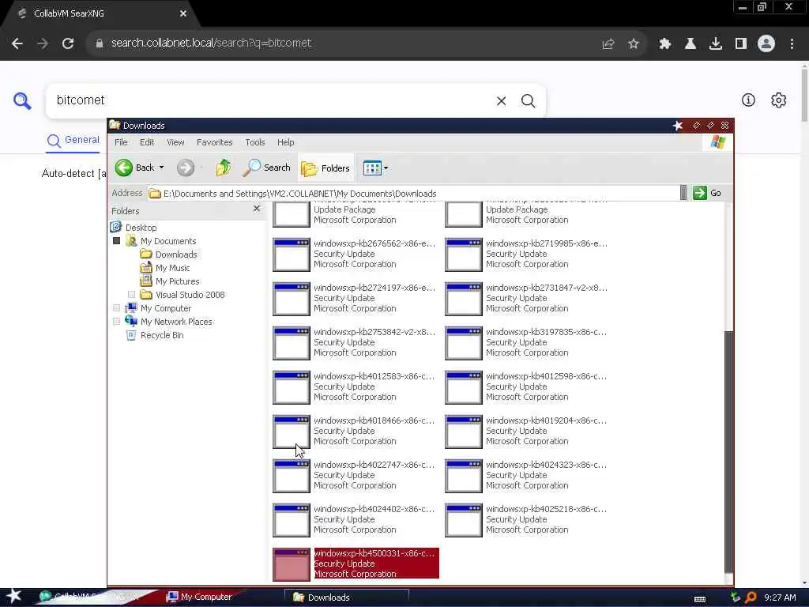Open the File menu
The image size is (809, 607).
[x=121, y=142]
